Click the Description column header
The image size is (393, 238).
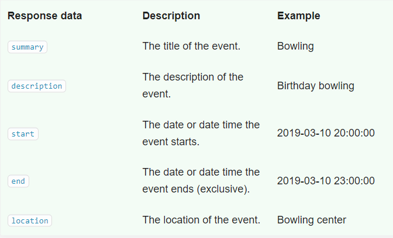point(171,16)
